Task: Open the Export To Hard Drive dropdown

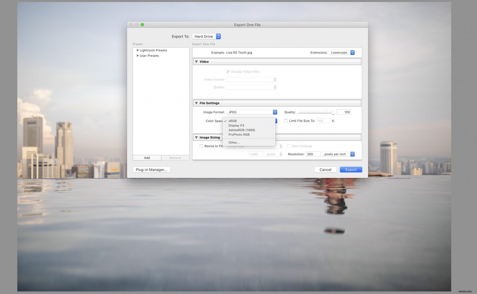Action: point(206,36)
